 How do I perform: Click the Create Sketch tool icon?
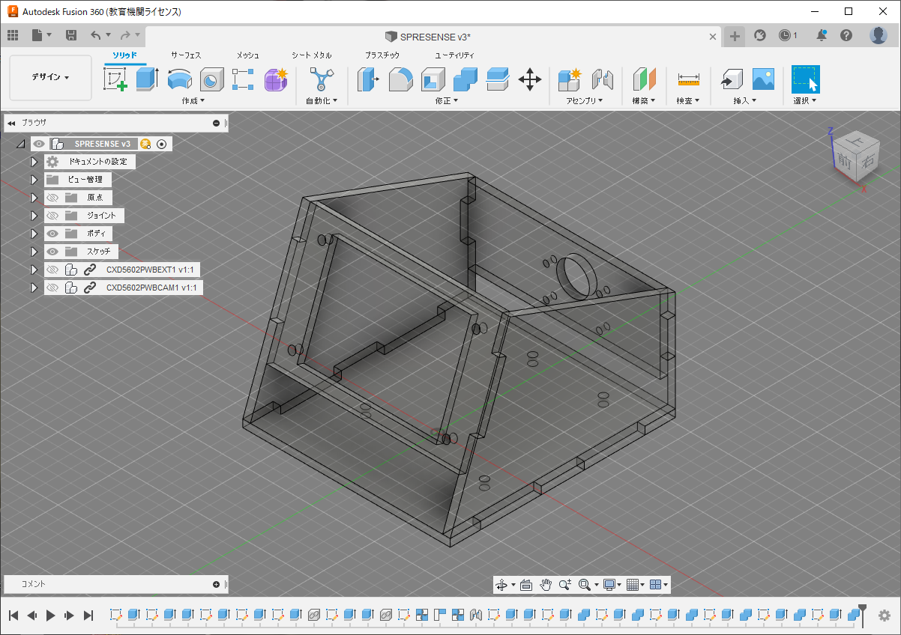click(x=115, y=79)
